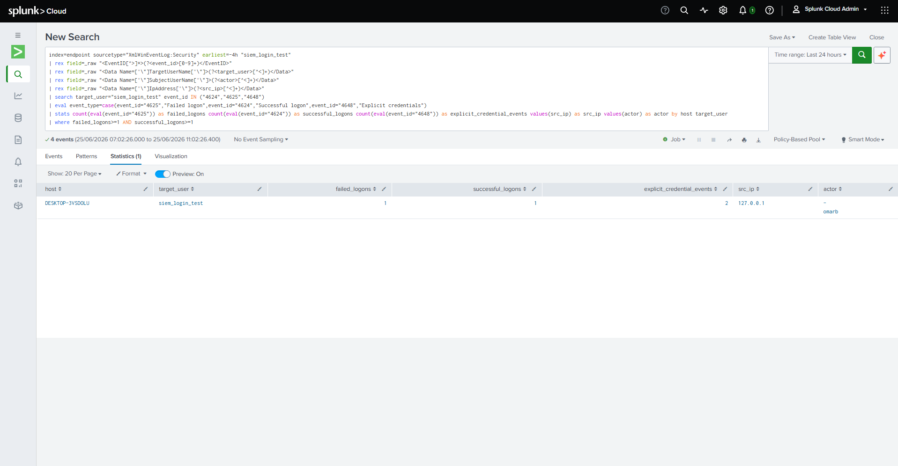
Task: Edit the host column format pencil
Action: click(146, 189)
